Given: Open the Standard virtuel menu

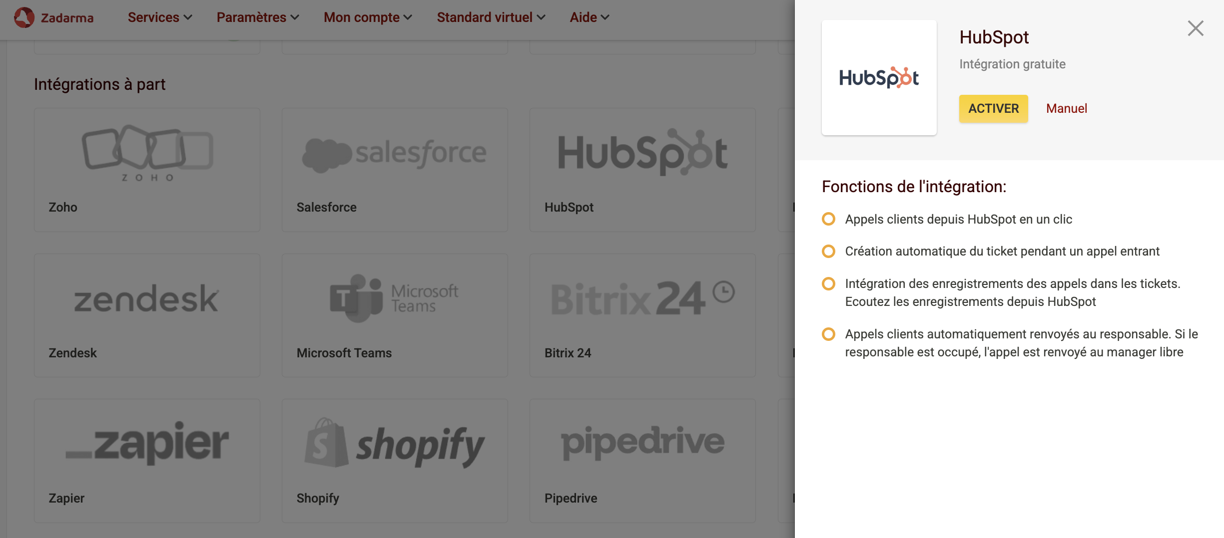Looking at the screenshot, I should [491, 17].
